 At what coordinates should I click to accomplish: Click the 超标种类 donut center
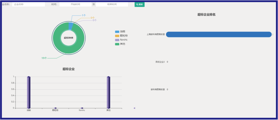click(68, 38)
